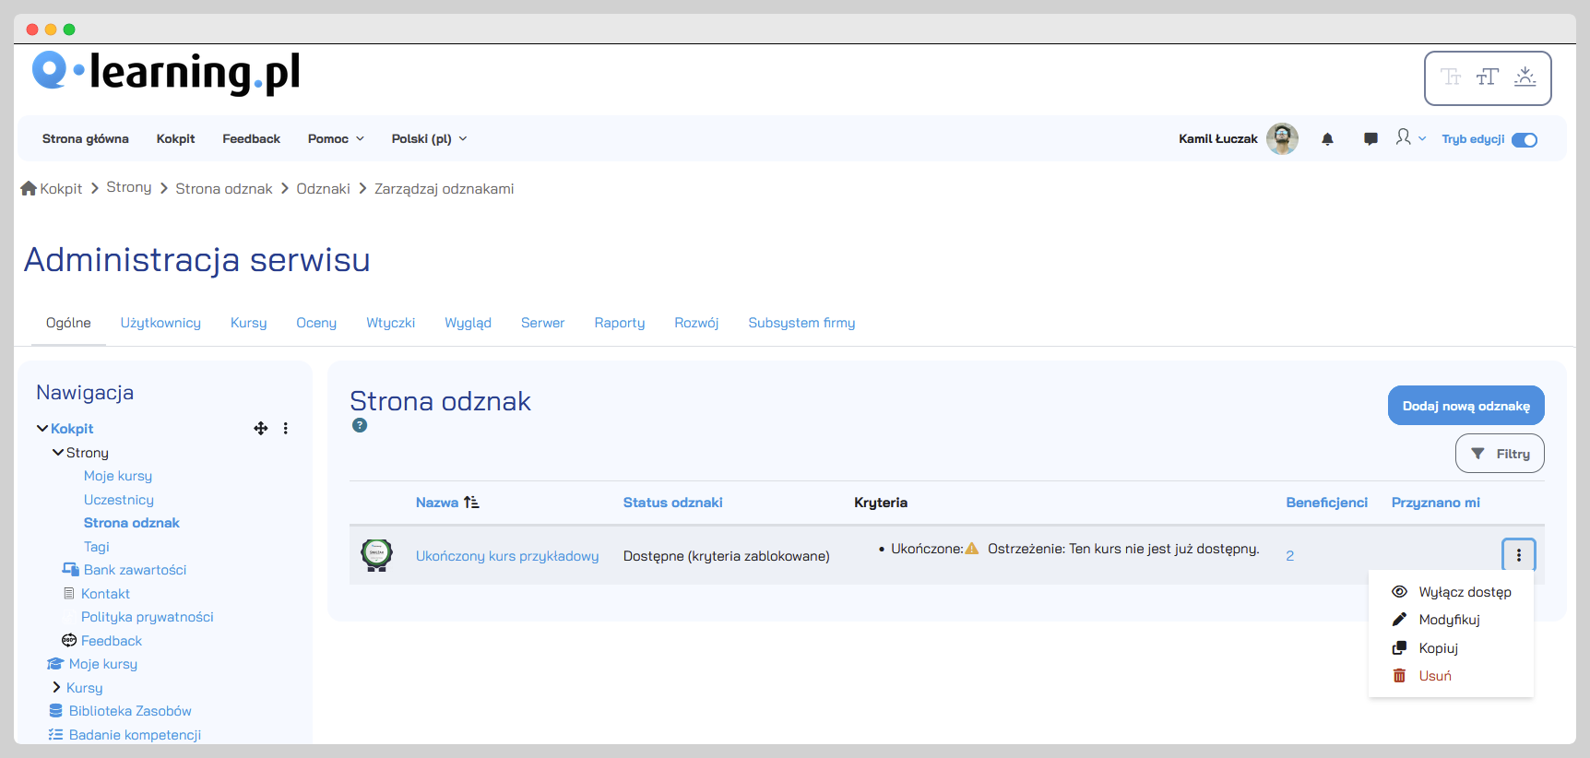Expand the Kursy tree node

pos(57,688)
